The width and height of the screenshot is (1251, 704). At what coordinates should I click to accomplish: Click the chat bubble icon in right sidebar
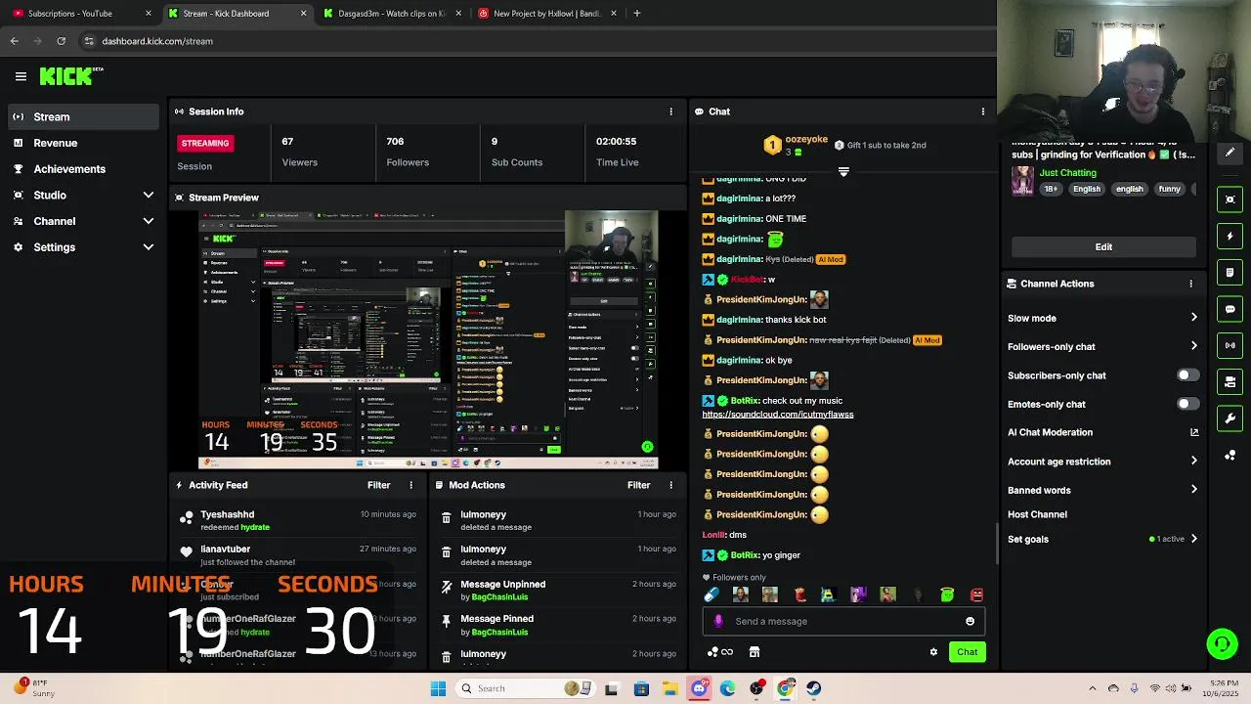(1229, 309)
